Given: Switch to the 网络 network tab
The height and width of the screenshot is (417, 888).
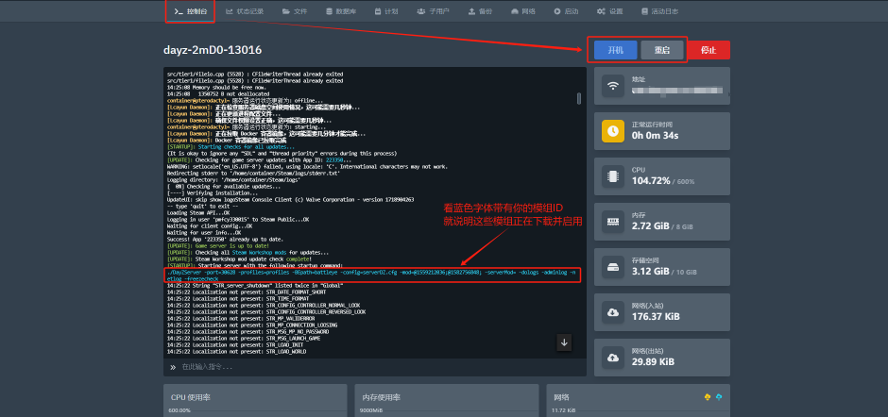Looking at the screenshot, I should point(522,11).
